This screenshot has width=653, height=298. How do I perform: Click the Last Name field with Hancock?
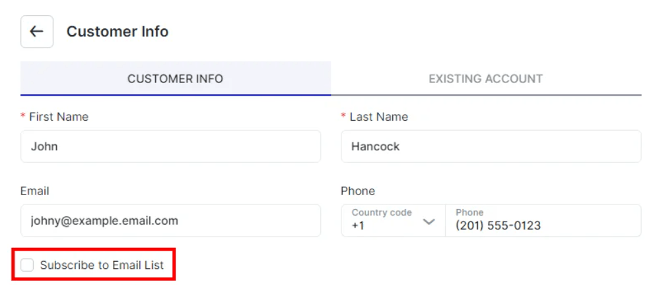[x=491, y=146]
